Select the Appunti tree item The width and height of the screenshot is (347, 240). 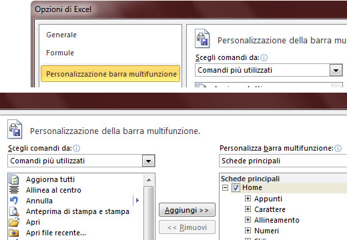[x=268, y=199]
